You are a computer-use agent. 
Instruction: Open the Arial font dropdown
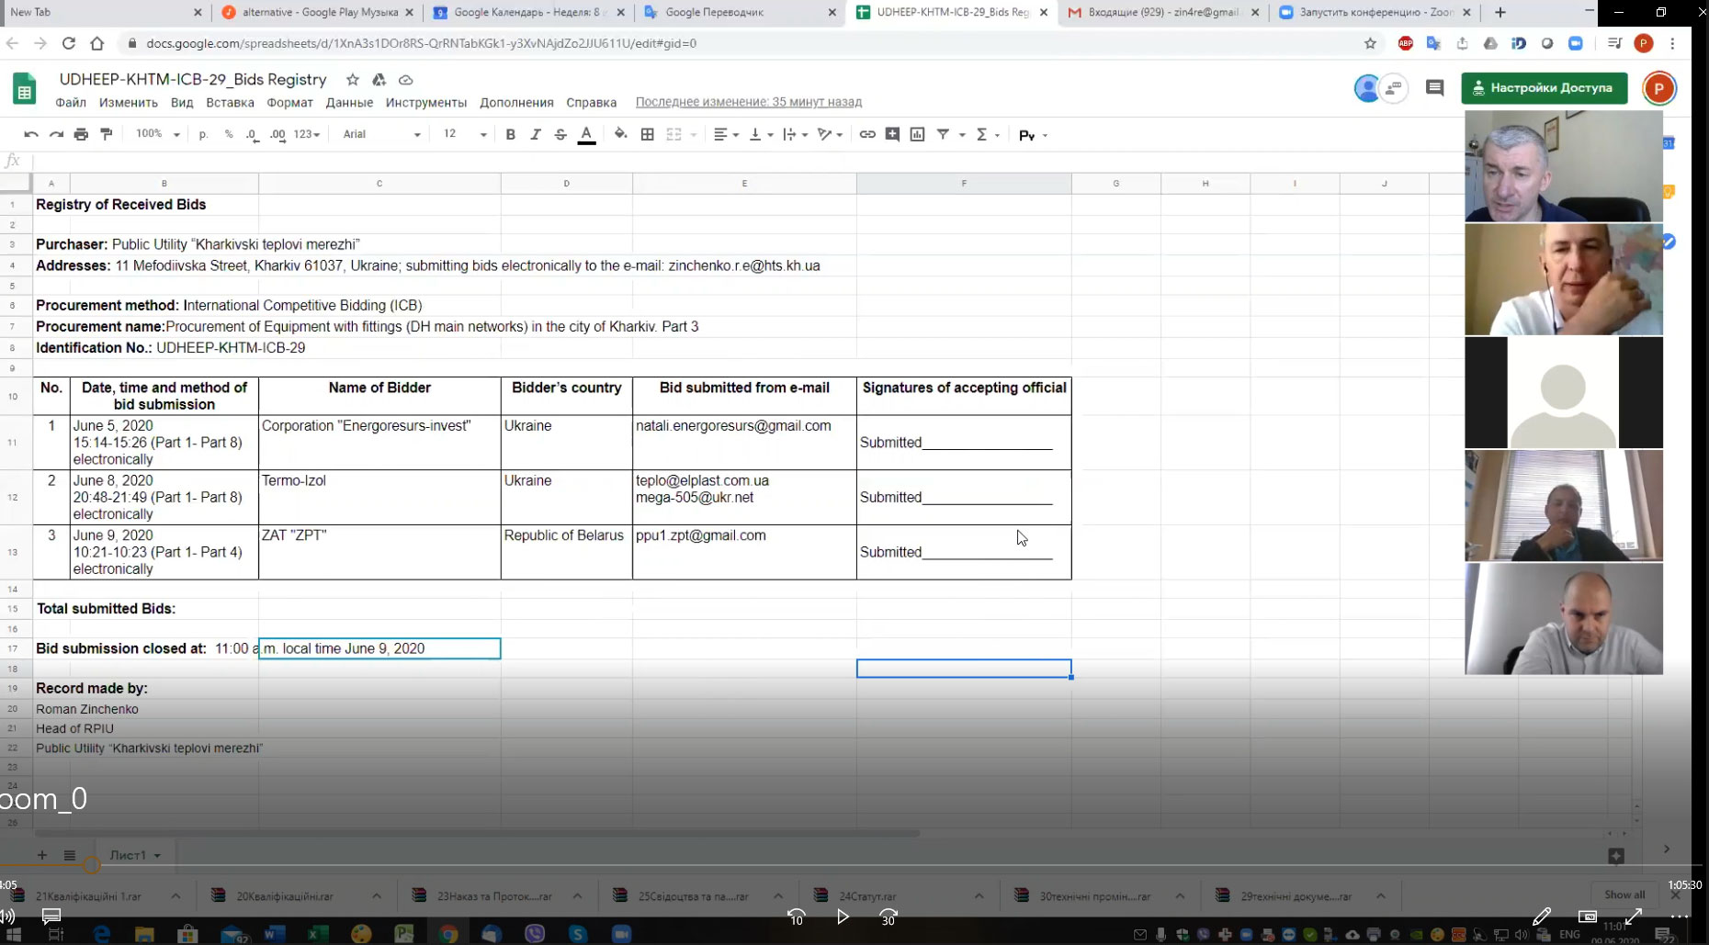click(x=381, y=134)
